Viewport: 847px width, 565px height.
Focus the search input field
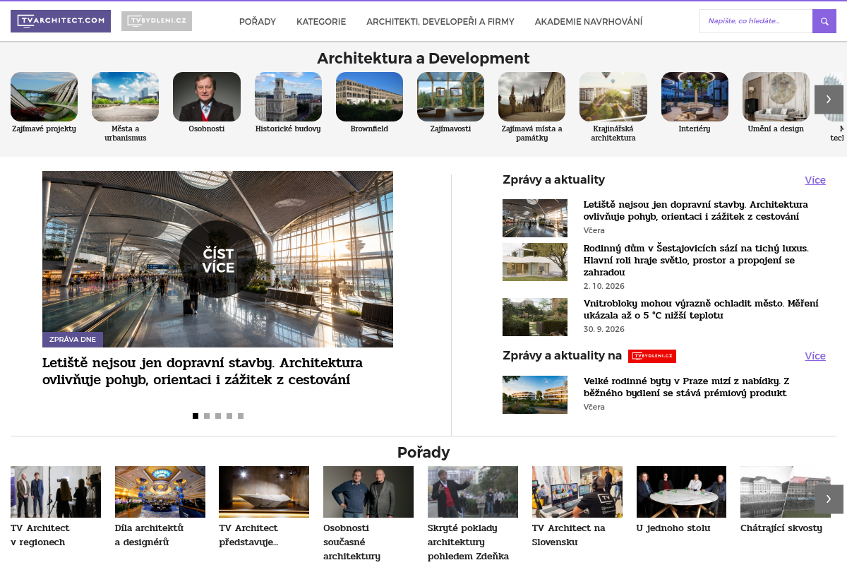point(756,21)
